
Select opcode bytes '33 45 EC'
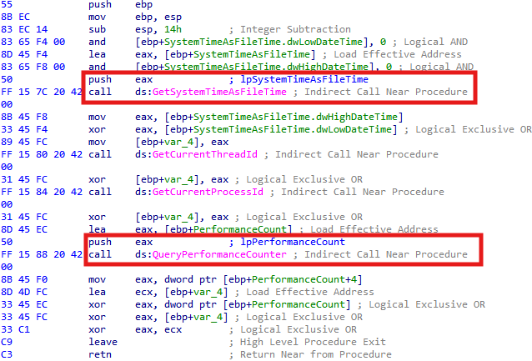coord(24,304)
